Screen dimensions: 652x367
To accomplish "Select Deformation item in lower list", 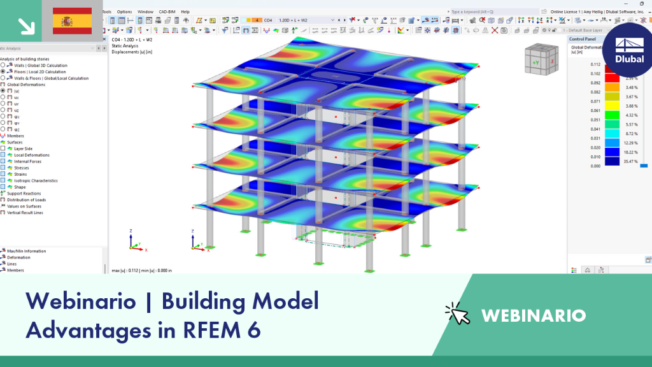I will tap(18, 257).
